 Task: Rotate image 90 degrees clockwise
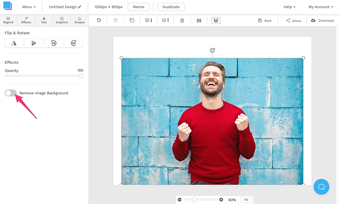tap(73, 43)
